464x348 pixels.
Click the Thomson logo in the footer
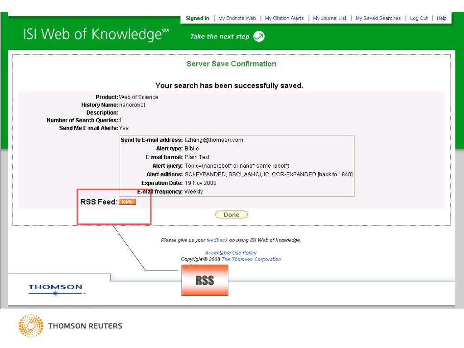(57, 290)
